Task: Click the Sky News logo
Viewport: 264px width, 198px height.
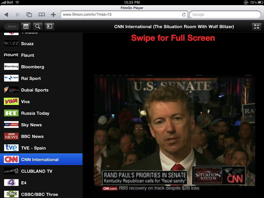Action: [x=11, y=125]
